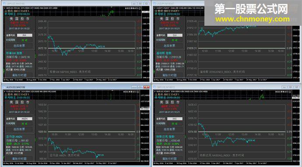
Task: Click the 使用期至 2018.08.03 line in Amazon window
Action: point(17,97)
